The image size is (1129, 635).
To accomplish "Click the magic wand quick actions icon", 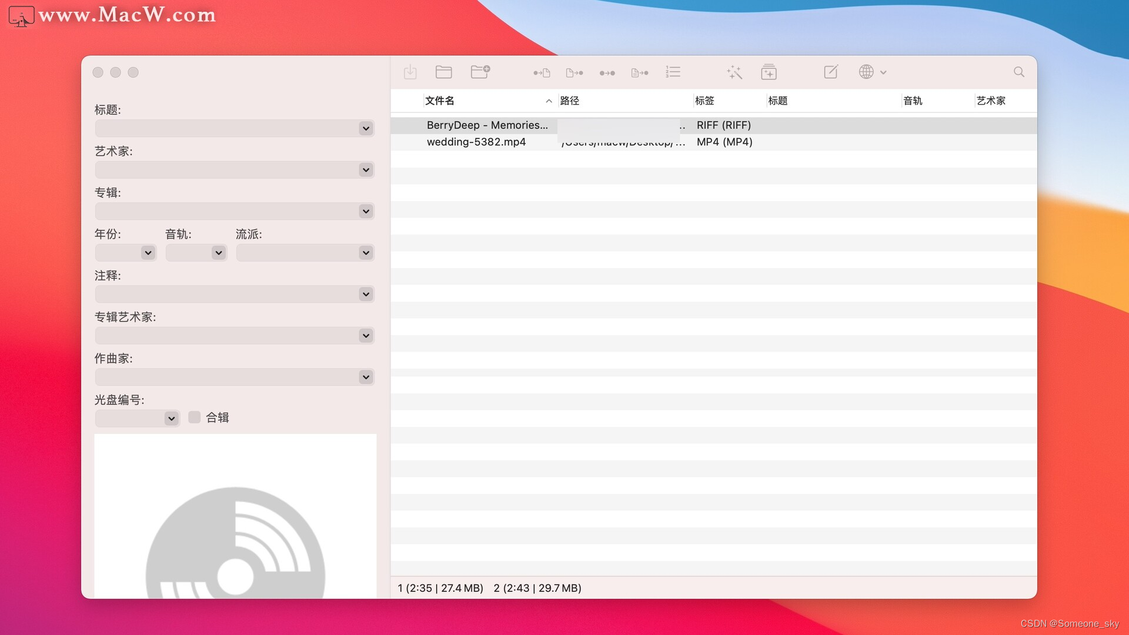I will 734,72.
